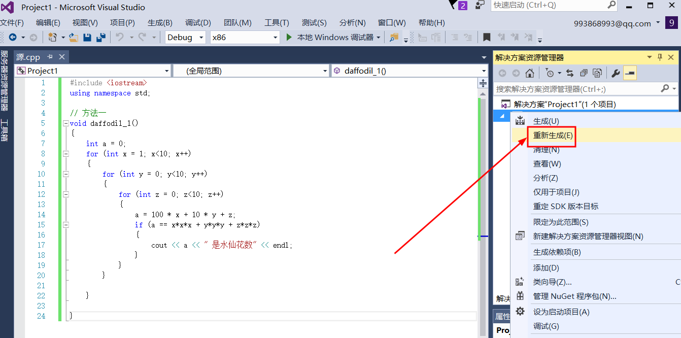Click the clear bookmarks icon
Screen dimensions: 681x338
point(529,37)
